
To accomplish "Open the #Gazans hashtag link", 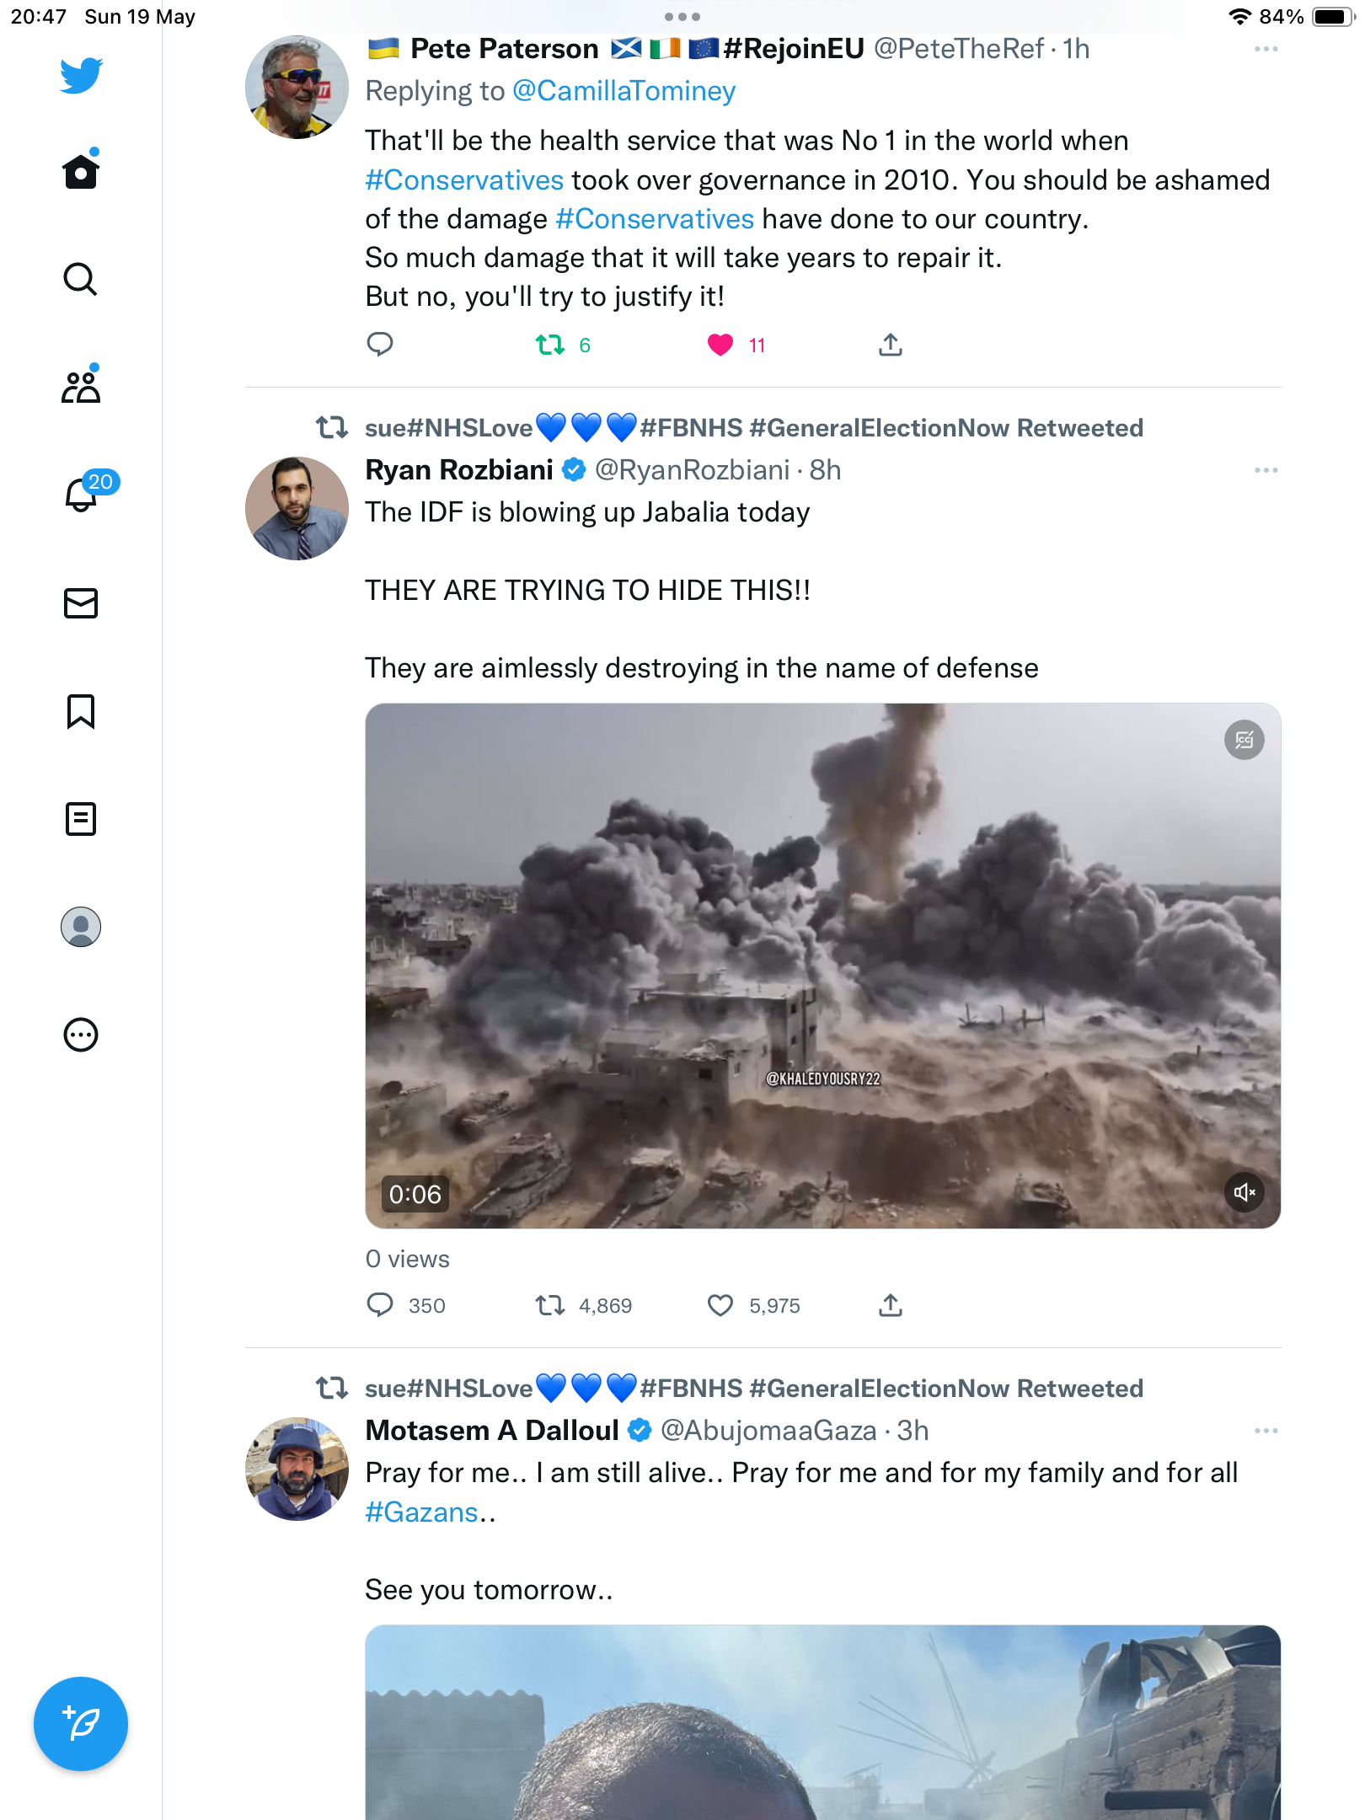I will [422, 1512].
